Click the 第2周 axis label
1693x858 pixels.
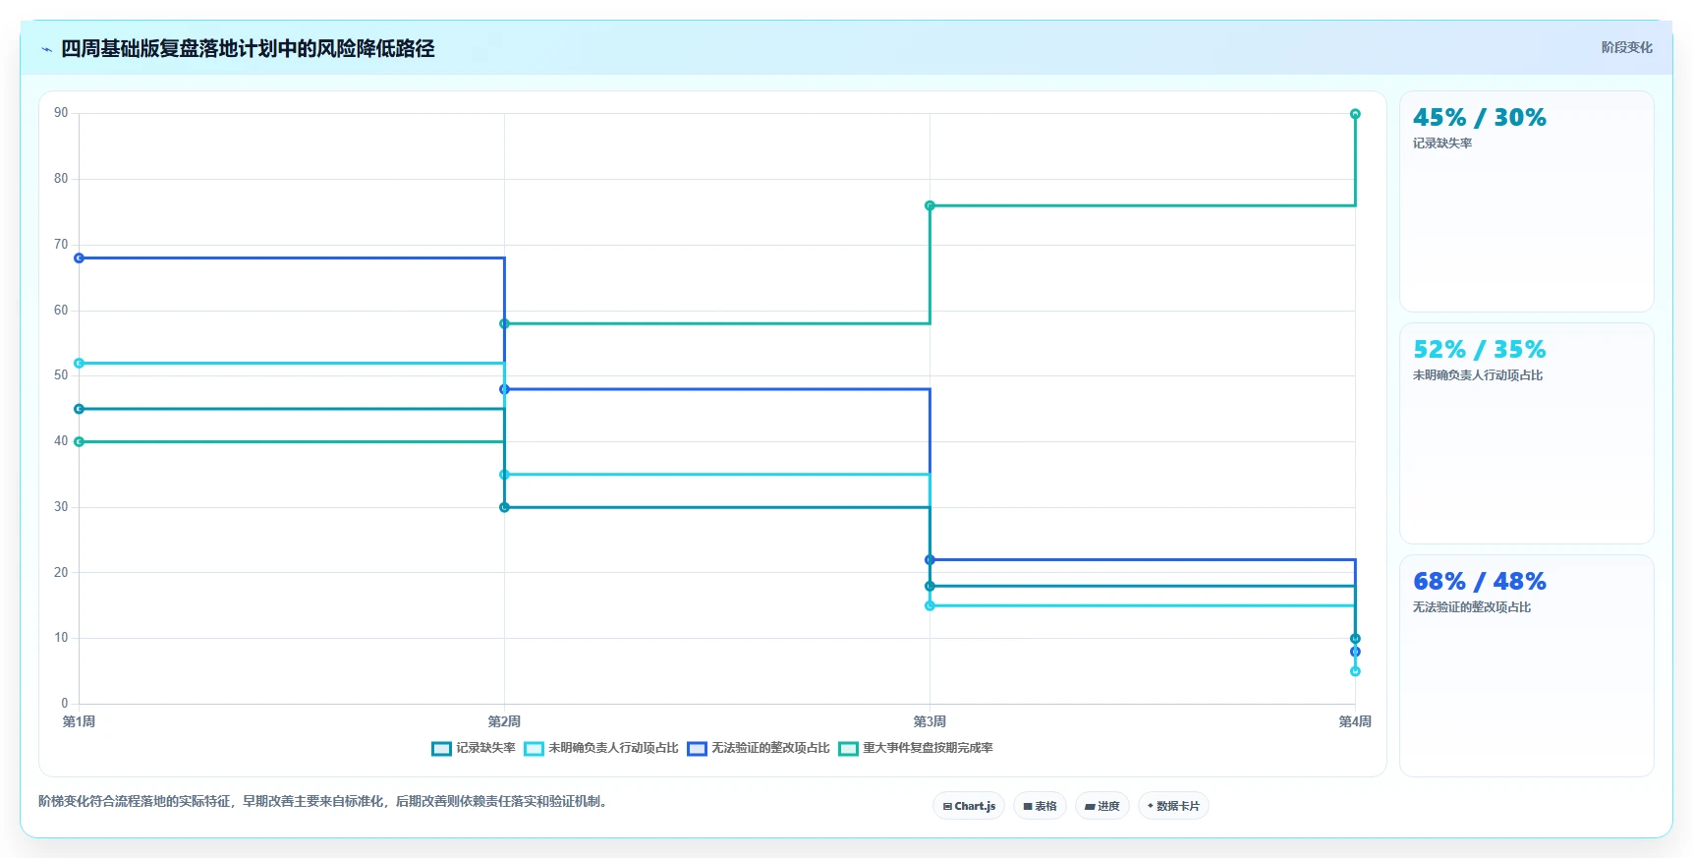coord(504,721)
